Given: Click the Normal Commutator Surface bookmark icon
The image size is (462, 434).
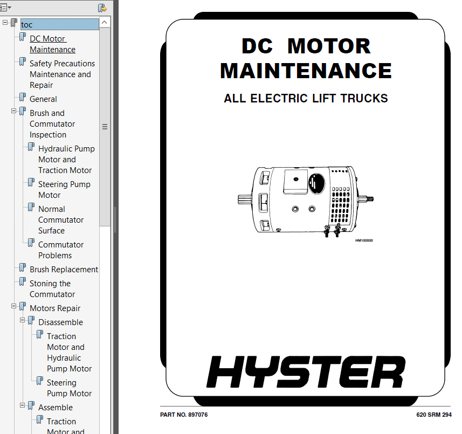Looking at the screenshot, I should coord(31,207).
